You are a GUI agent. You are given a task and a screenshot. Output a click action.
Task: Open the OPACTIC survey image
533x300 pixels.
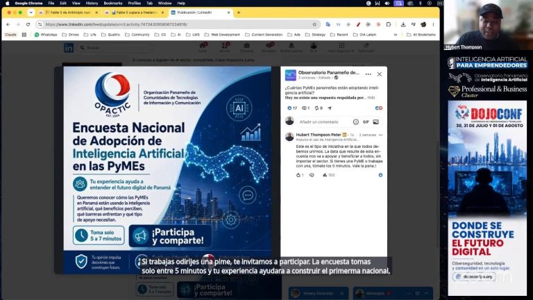pyautogui.click(x=167, y=170)
